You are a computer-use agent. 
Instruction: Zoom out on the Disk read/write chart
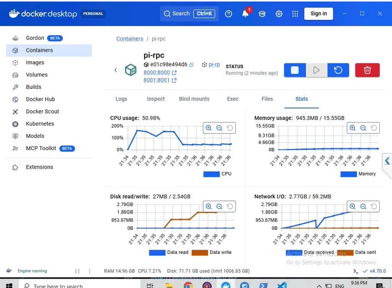[x=219, y=207]
